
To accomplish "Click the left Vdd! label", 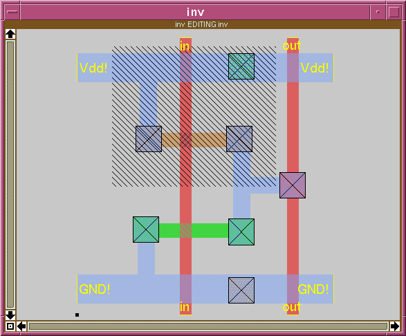I will tap(93, 68).
